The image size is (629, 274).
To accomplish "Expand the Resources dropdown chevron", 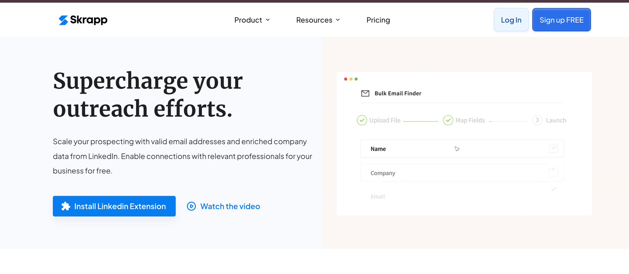I will point(338,20).
